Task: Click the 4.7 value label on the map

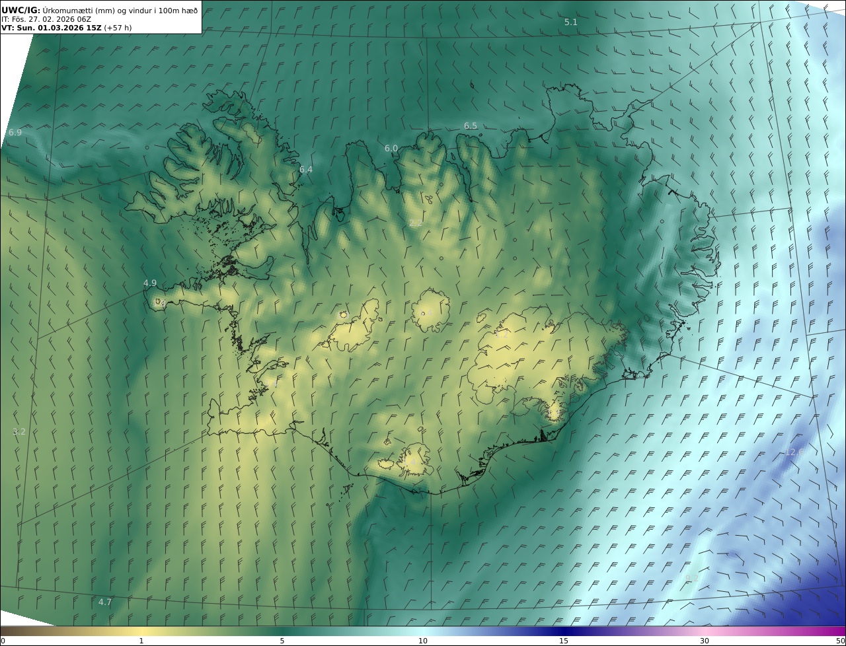Action: (105, 602)
